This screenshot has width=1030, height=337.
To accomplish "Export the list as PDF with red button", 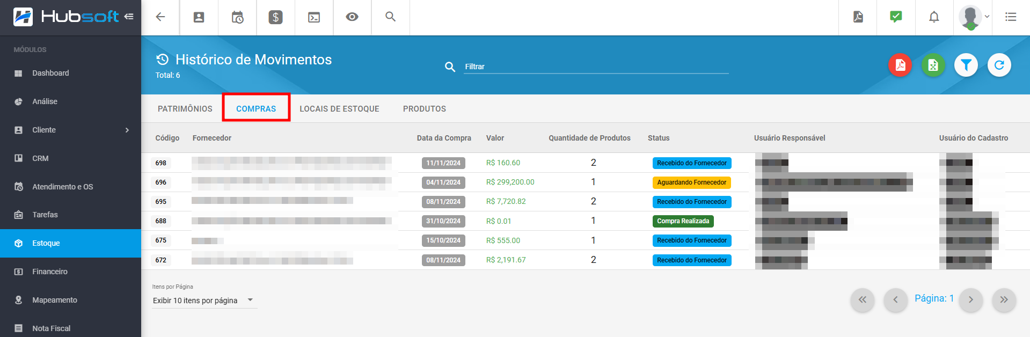I will coord(900,65).
